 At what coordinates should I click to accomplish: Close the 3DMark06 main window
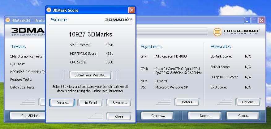click(261, 20)
